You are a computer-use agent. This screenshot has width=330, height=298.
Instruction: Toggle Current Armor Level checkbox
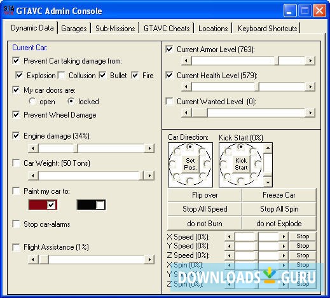click(x=169, y=50)
